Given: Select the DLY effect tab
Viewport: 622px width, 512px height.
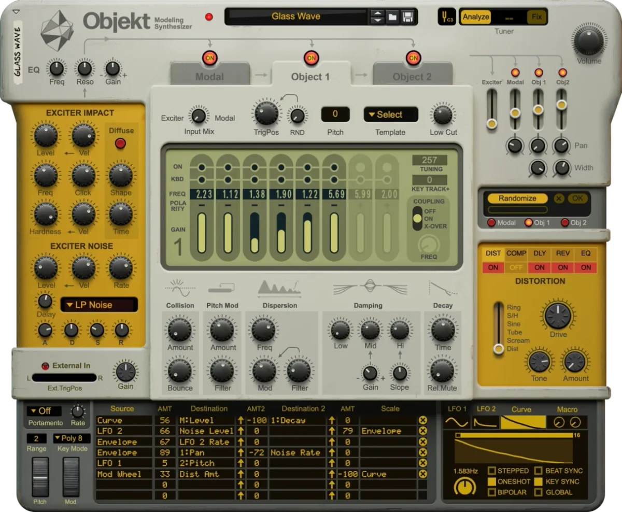Looking at the screenshot, I should (540, 253).
